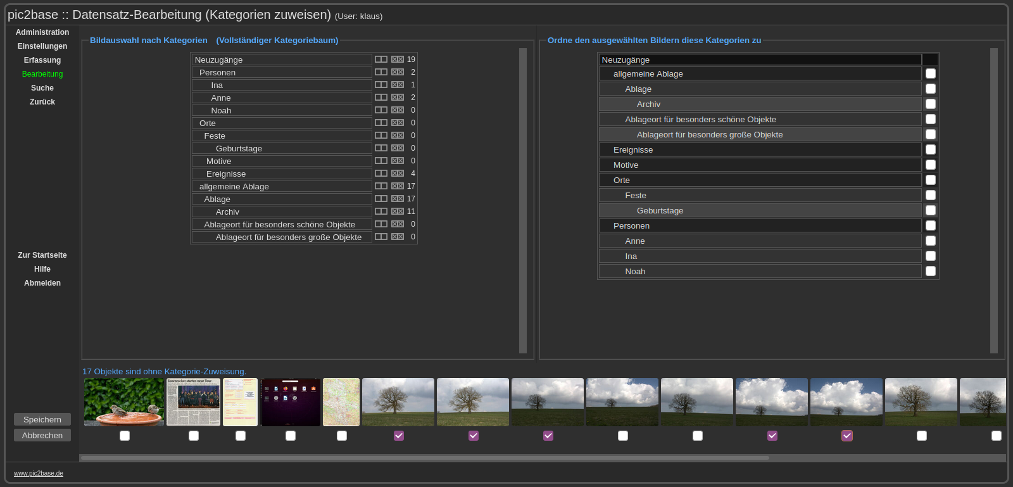Enable the Archiv category checkbox on the right
1013x487 pixels.
(x=931, y=104)
